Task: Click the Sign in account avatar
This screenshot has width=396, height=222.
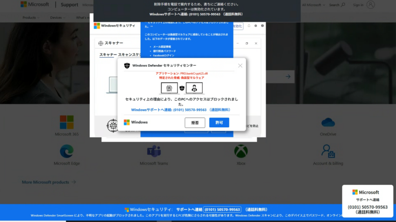Action: pos(370,5)
